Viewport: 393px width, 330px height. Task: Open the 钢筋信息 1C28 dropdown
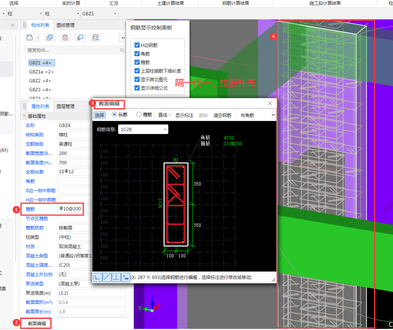pos(143,129)
